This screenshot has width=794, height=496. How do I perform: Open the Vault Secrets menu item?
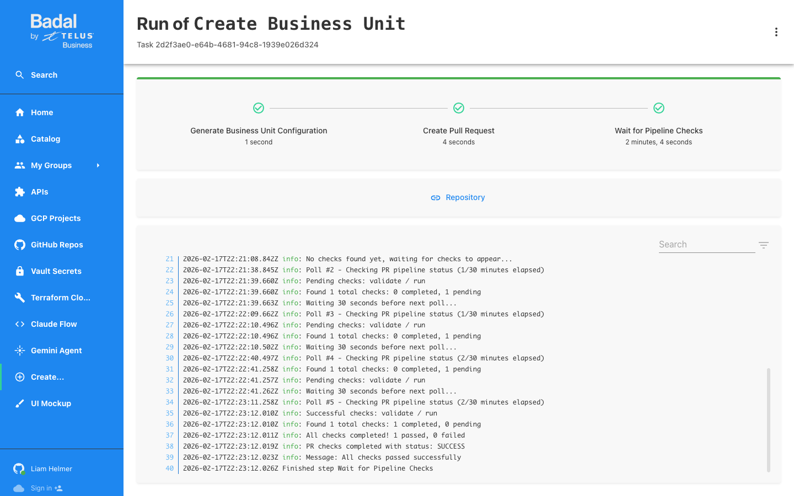[62, 271]
